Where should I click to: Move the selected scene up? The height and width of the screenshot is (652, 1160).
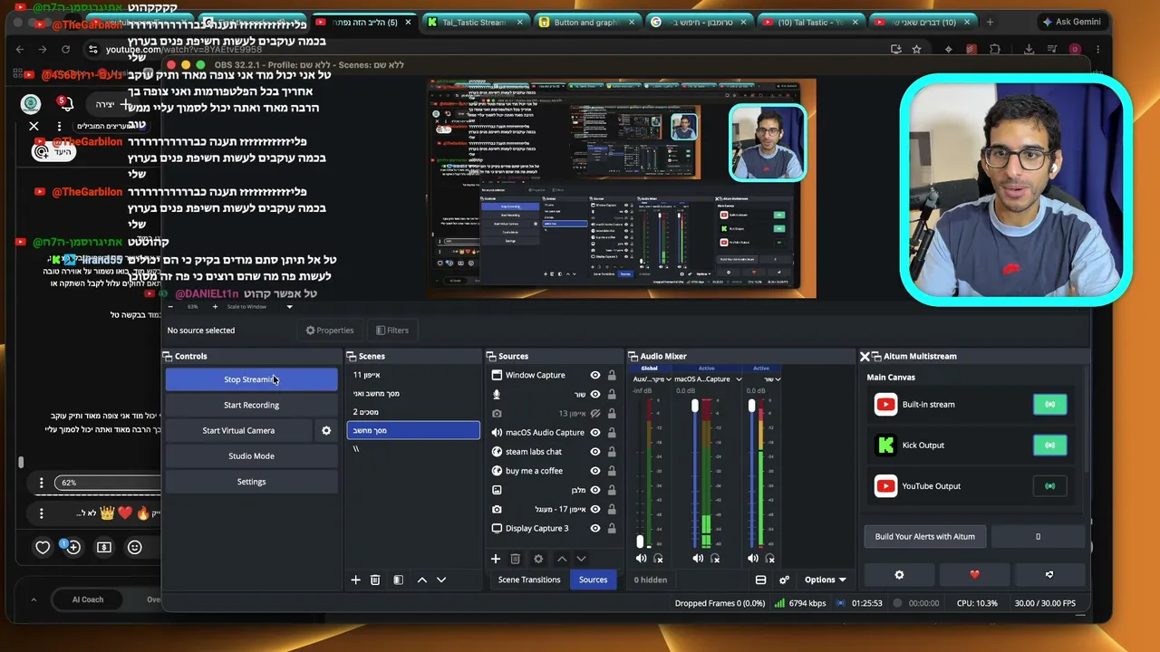click(x=421, y=580)
